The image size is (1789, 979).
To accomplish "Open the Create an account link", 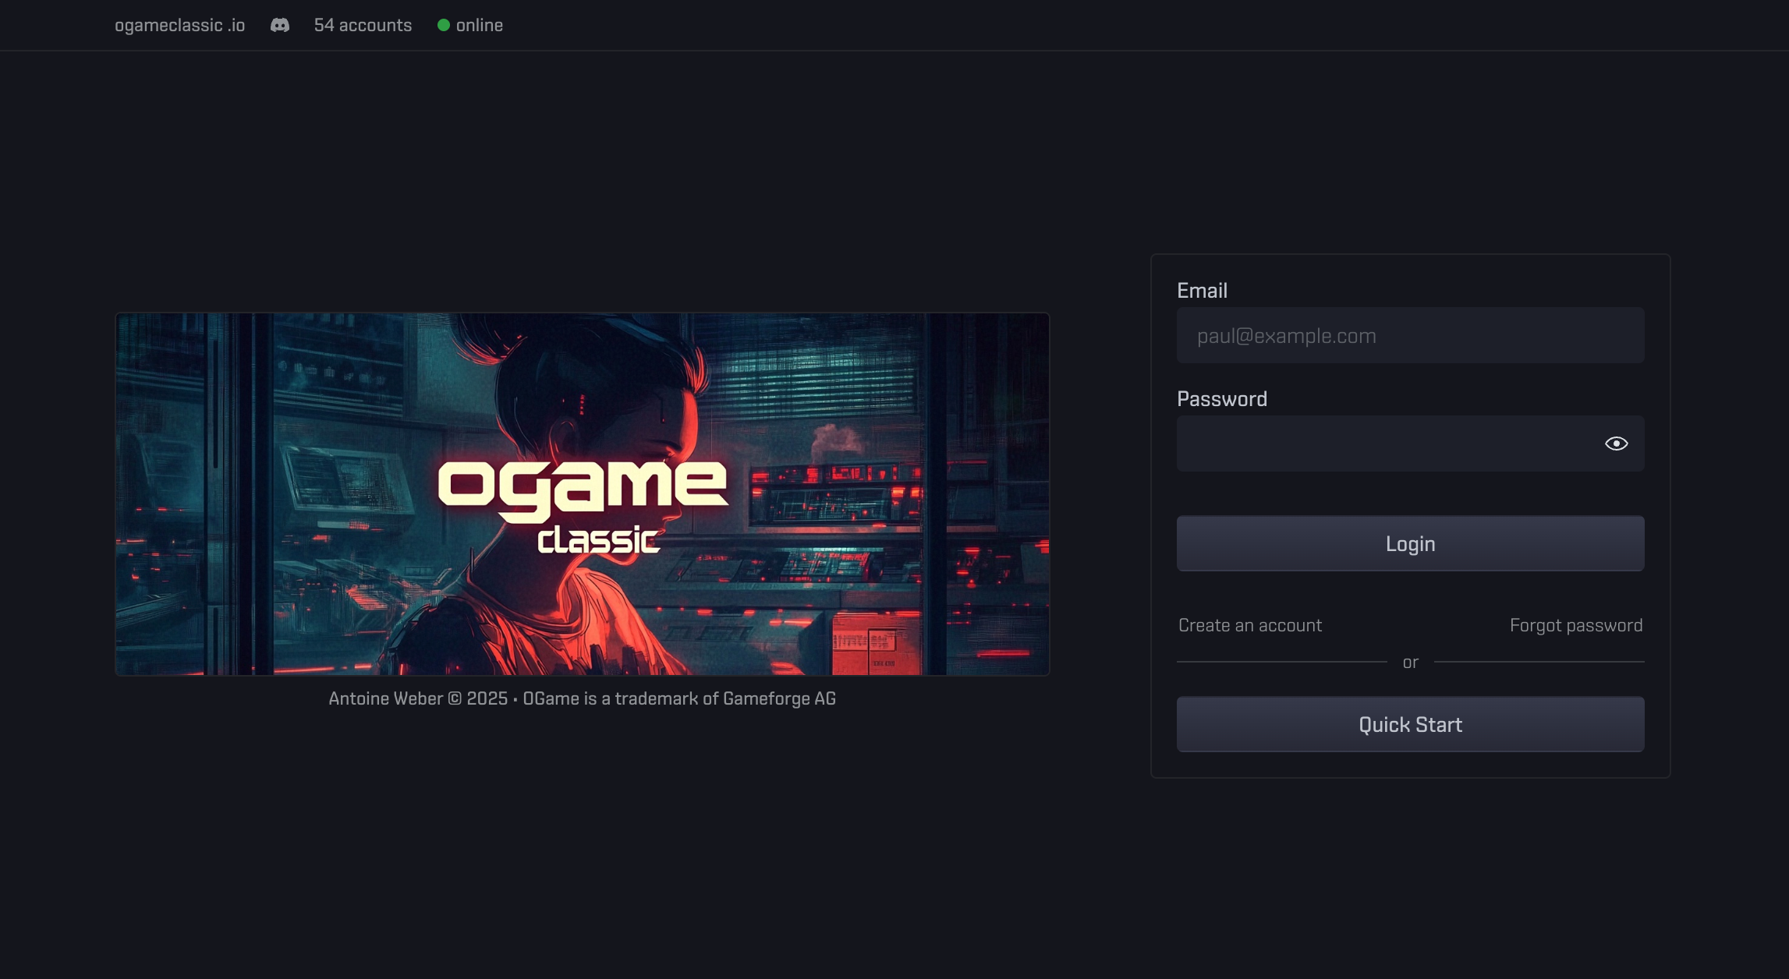I will (1250, 625).
